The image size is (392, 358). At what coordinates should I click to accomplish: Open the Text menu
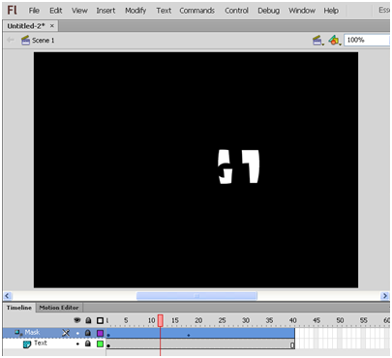click(x=164, y=11)
